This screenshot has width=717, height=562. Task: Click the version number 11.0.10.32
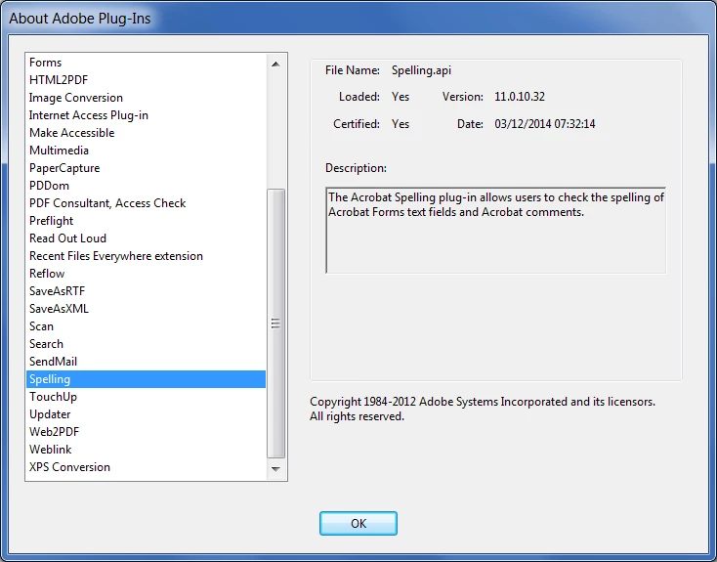(520, 97)
